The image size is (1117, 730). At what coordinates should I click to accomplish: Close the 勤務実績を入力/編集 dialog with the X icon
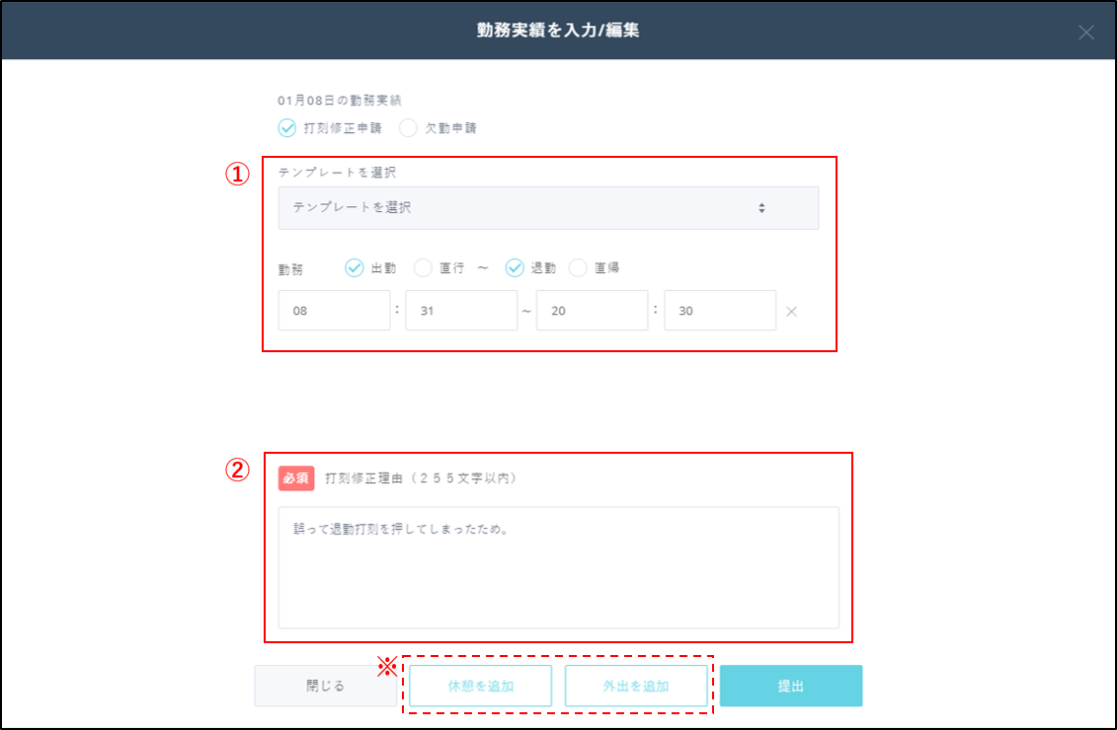coord(1085,31)
